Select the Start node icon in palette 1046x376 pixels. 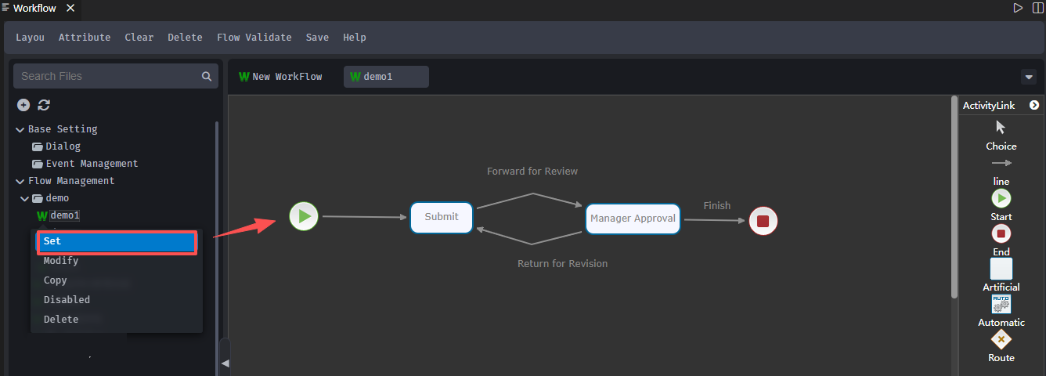click(x=1001, y=198)
